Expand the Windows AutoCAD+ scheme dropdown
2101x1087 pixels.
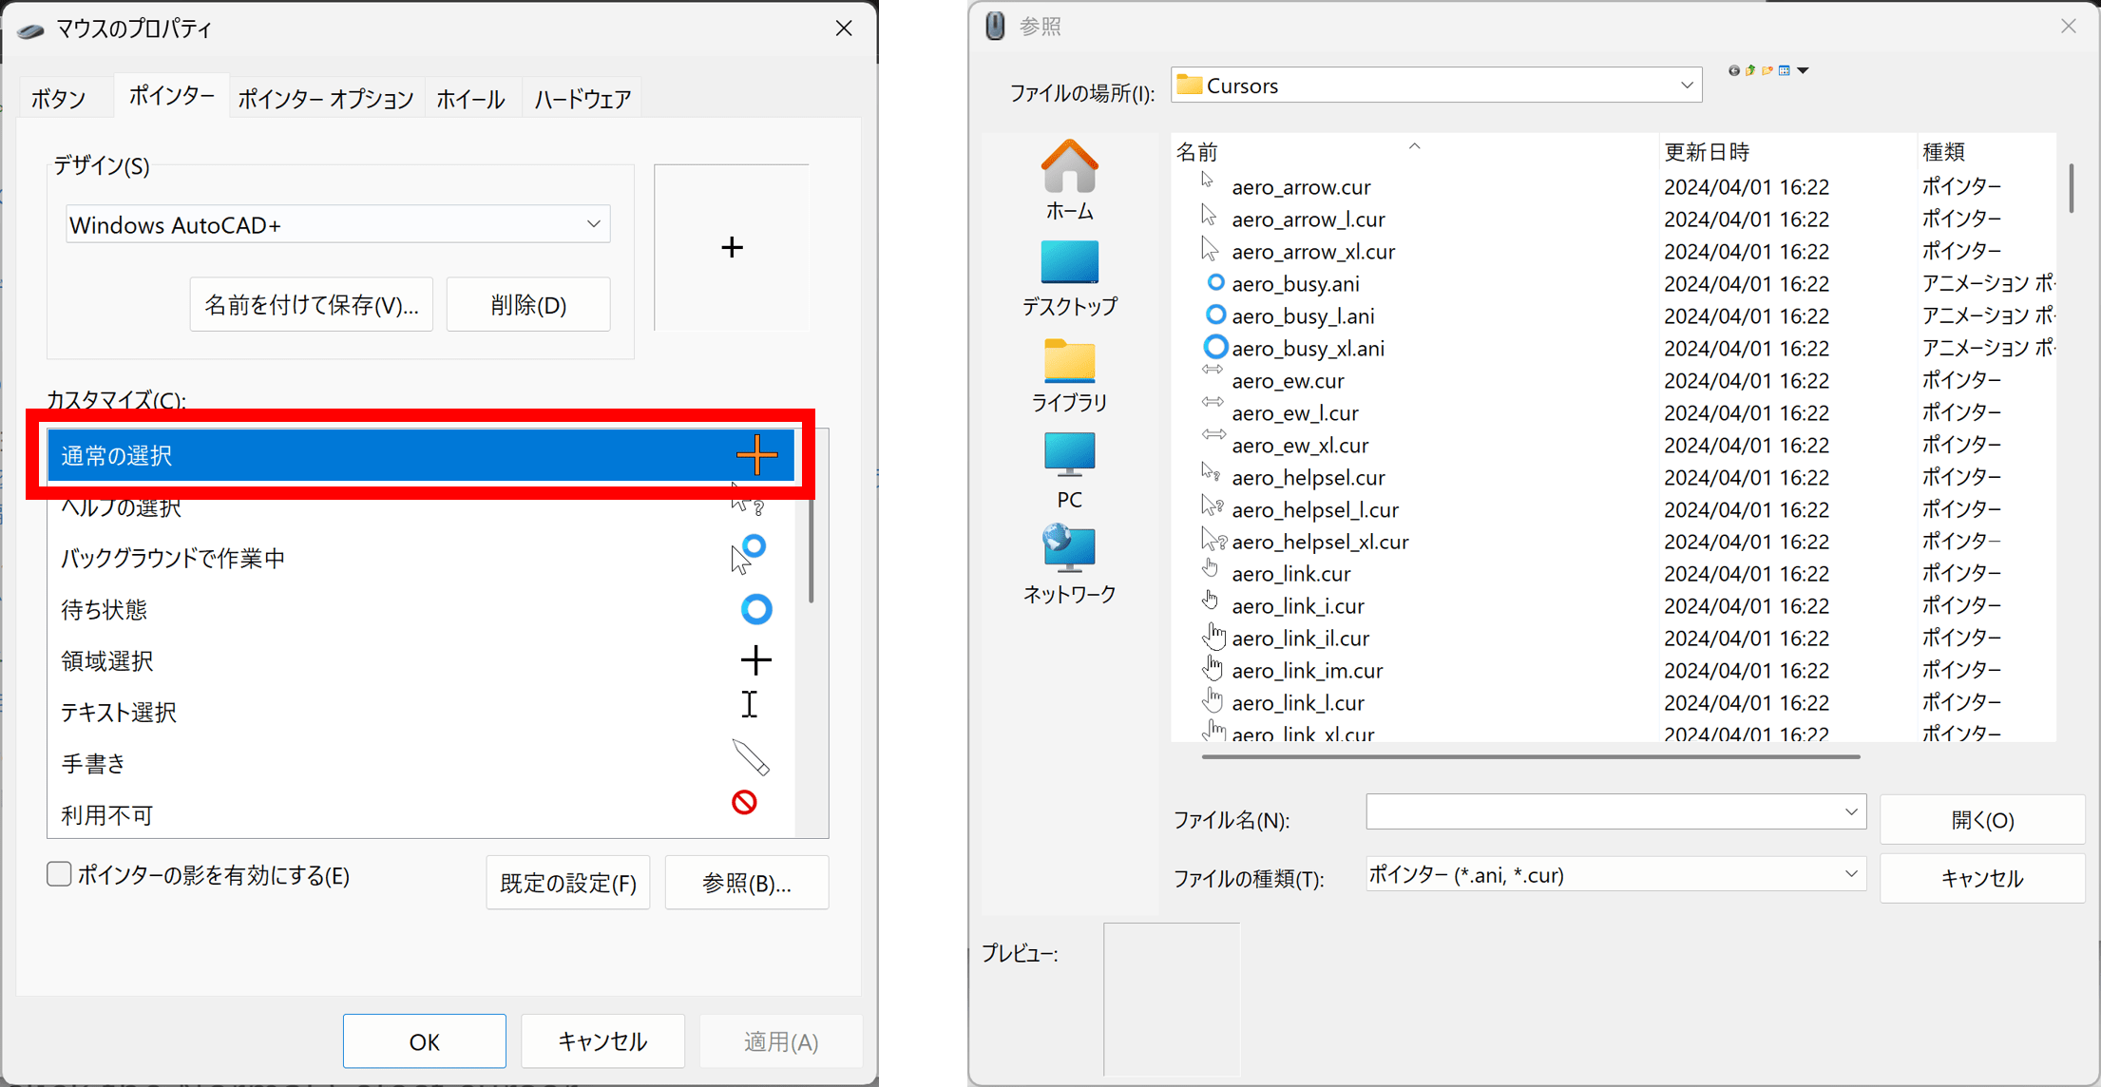pos(593,224)
